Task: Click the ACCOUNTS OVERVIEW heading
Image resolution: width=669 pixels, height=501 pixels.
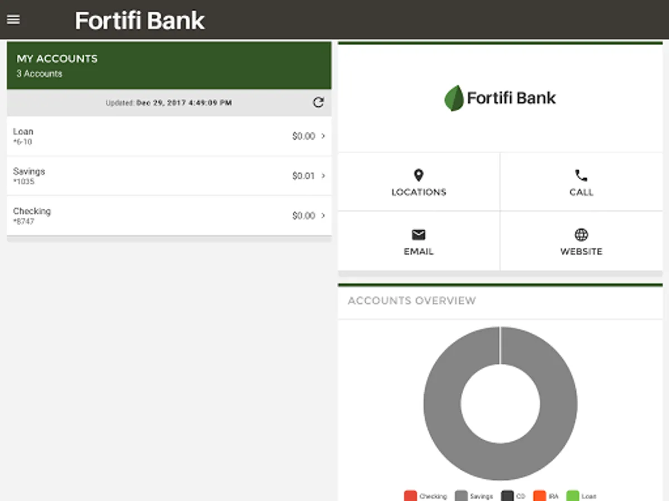Action: point(412,301)
